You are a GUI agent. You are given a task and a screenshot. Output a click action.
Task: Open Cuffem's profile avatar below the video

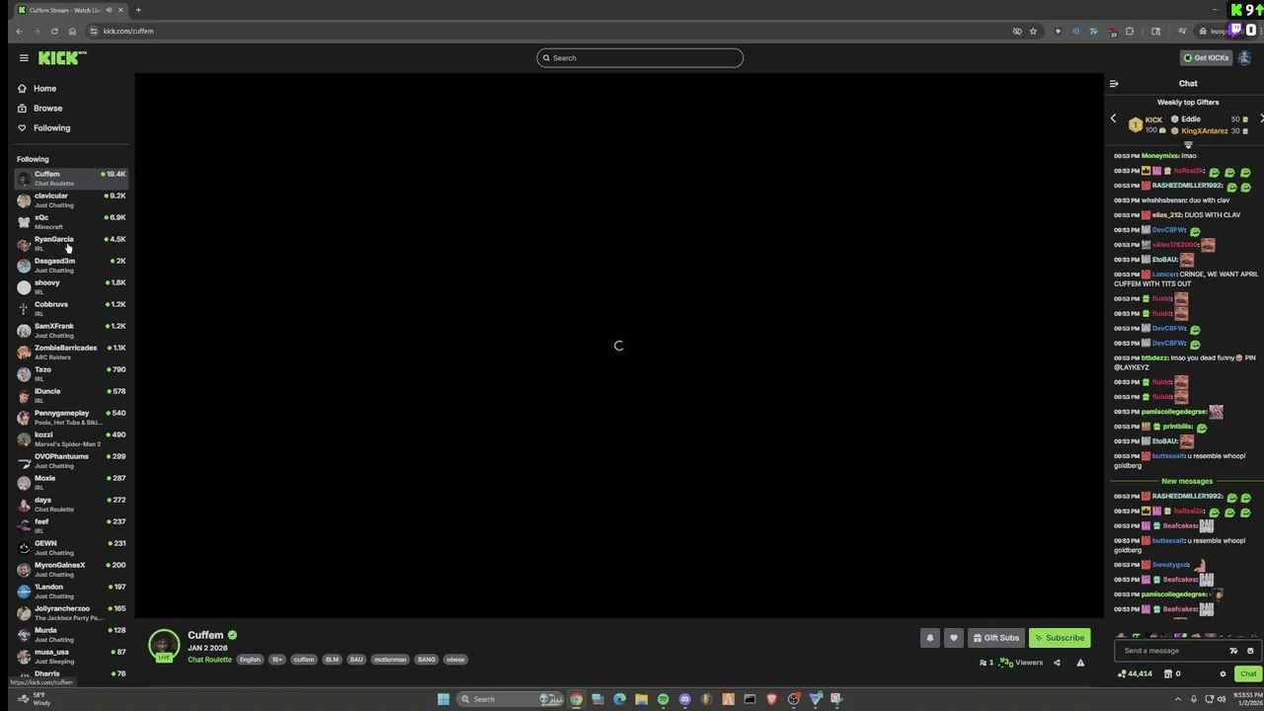click(164, 645)
